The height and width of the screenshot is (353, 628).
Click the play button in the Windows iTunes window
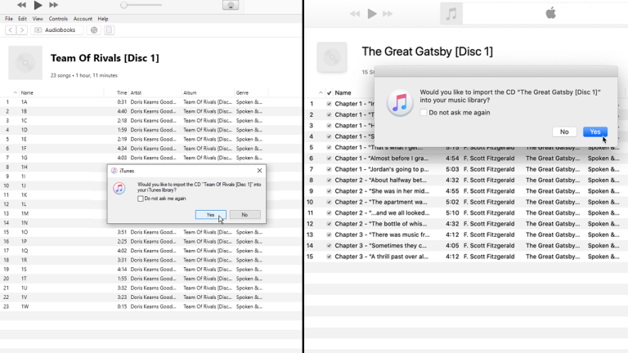[x=38, y=5]
